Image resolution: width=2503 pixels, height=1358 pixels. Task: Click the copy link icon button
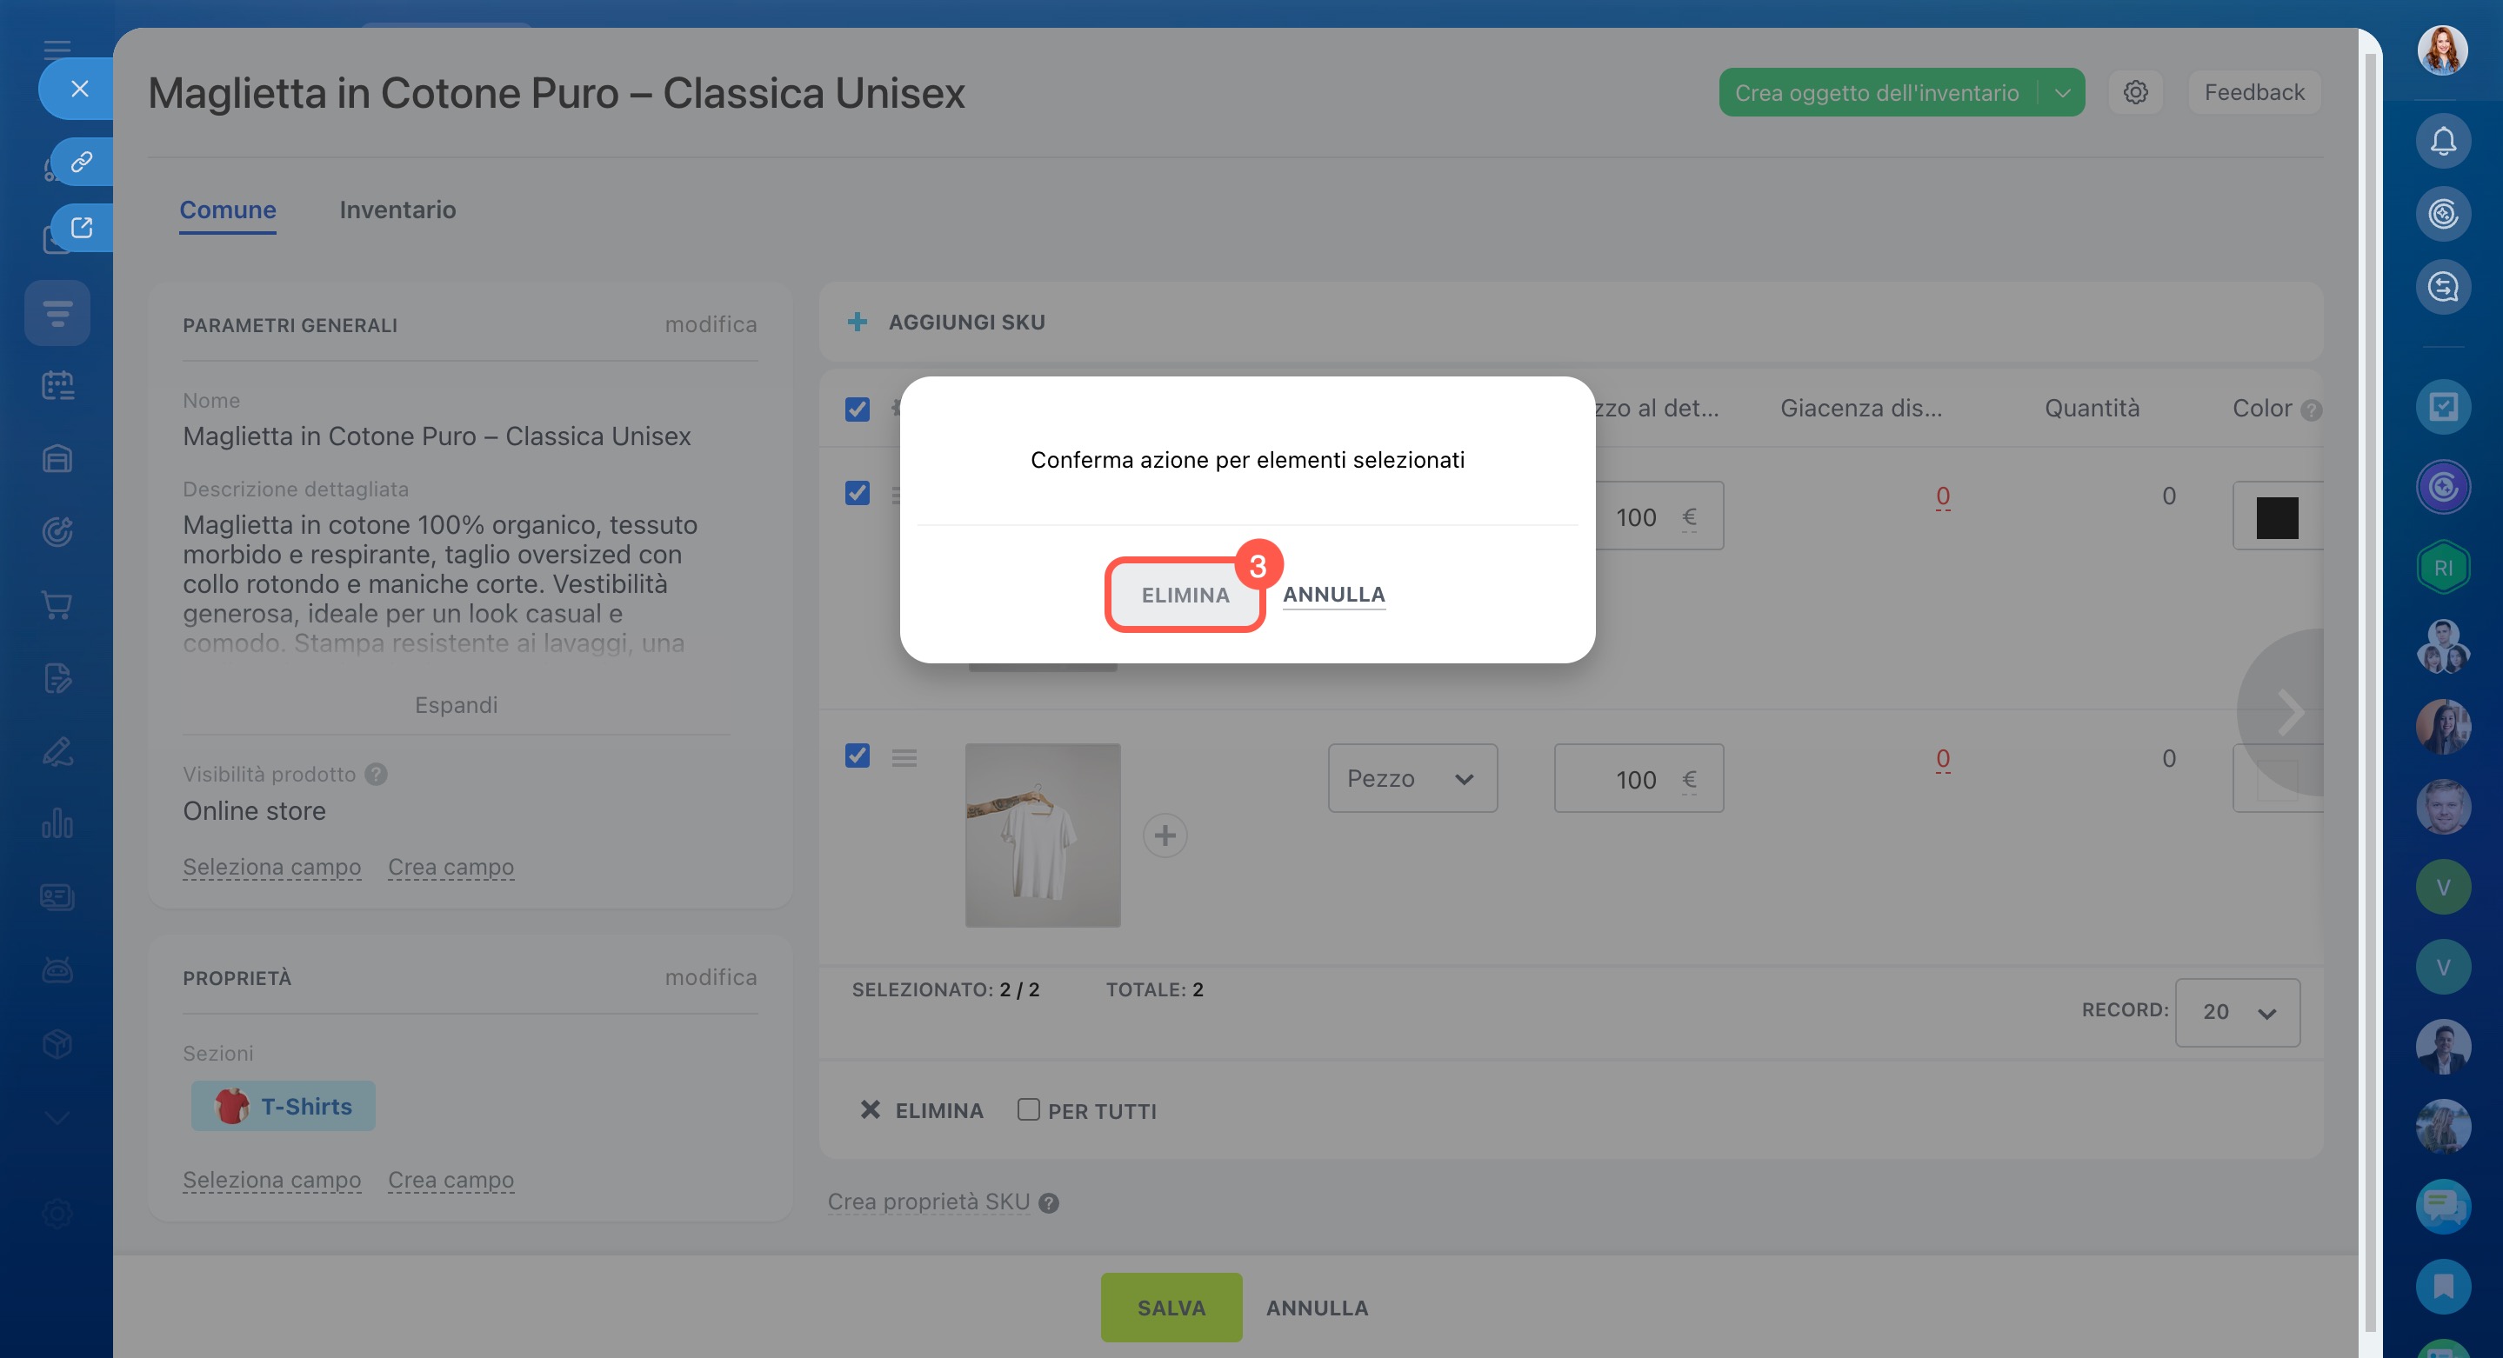[82, 161]
